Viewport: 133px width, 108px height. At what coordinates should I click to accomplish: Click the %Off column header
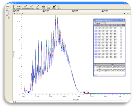pyautogui.click(x=95, y=25)
